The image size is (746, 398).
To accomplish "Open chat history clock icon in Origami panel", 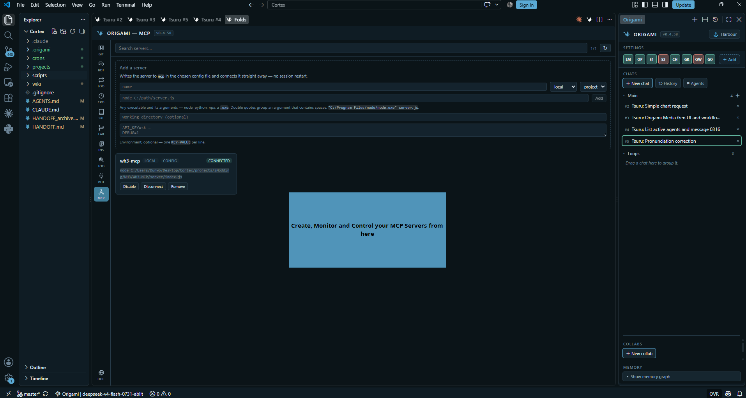I will [x=715, y=19].
